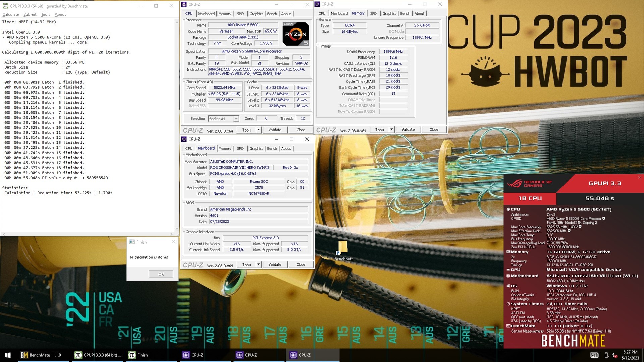Click the Motherboard section icon in the BenchMate panel

point(508,276)
